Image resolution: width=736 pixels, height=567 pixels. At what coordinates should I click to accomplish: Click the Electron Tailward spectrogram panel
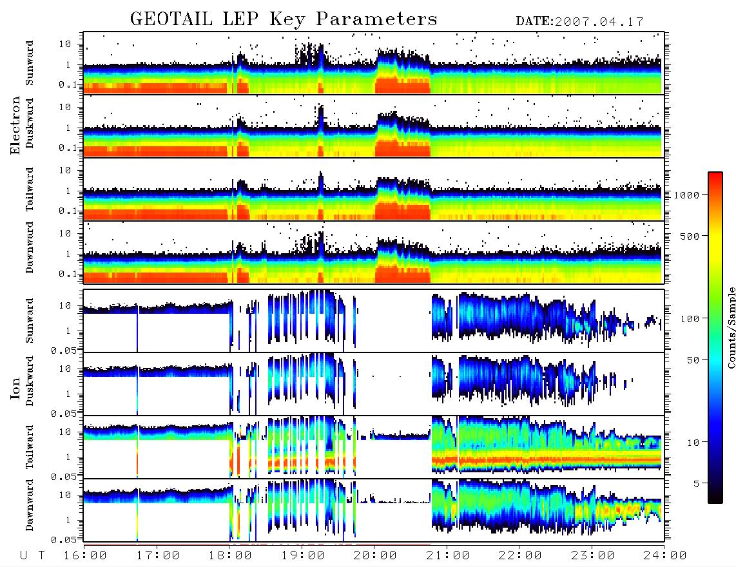click(x=374, y=189)
